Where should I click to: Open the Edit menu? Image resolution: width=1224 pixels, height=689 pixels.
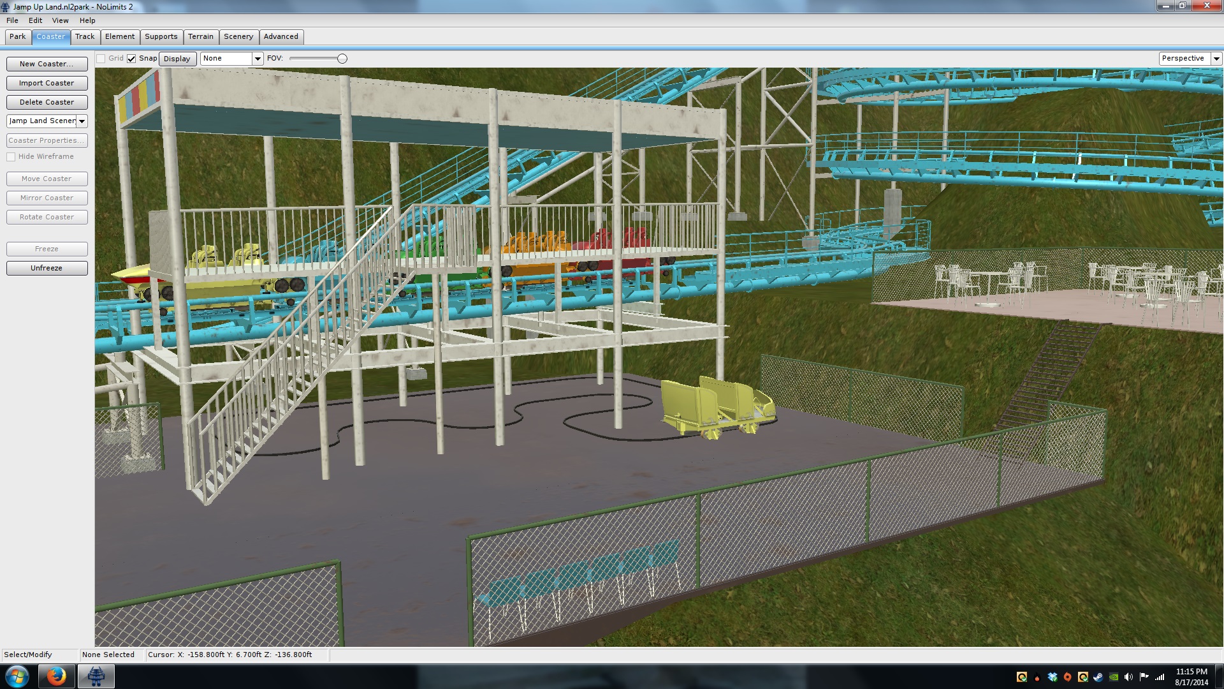click(x=35, y=20)
